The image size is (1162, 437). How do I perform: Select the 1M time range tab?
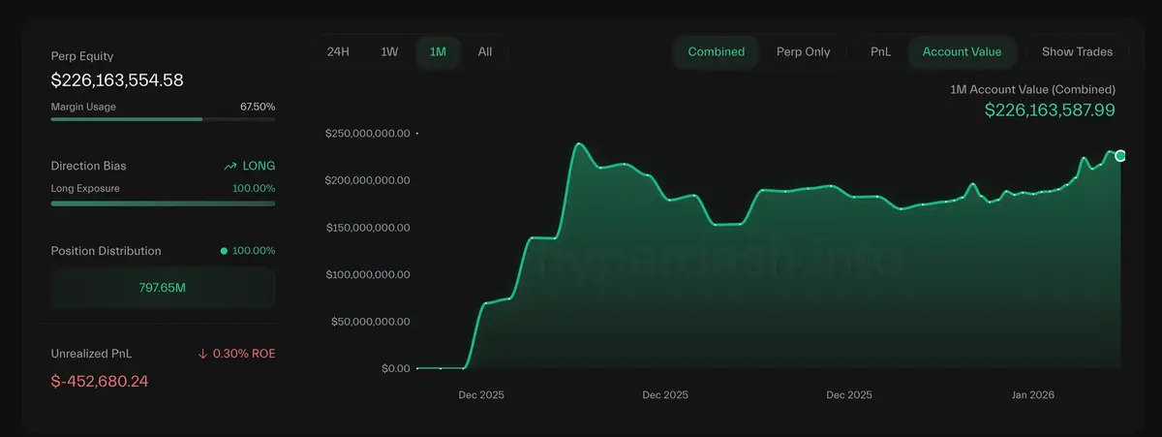pyautogui.click(x=438, y=51)
